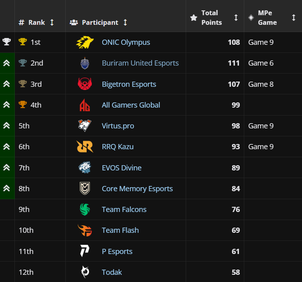Screen dimensions: 302x282
Task: Click the Todak team logo
Action: [85, 272]
